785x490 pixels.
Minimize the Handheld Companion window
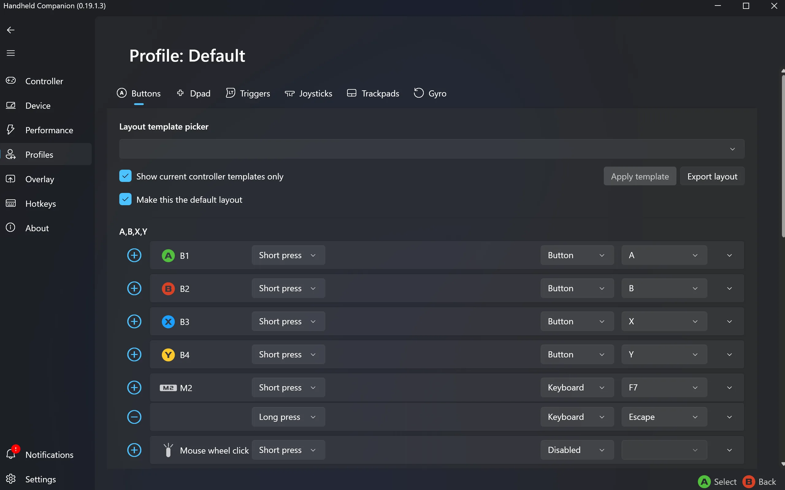(x=718, y=6)
